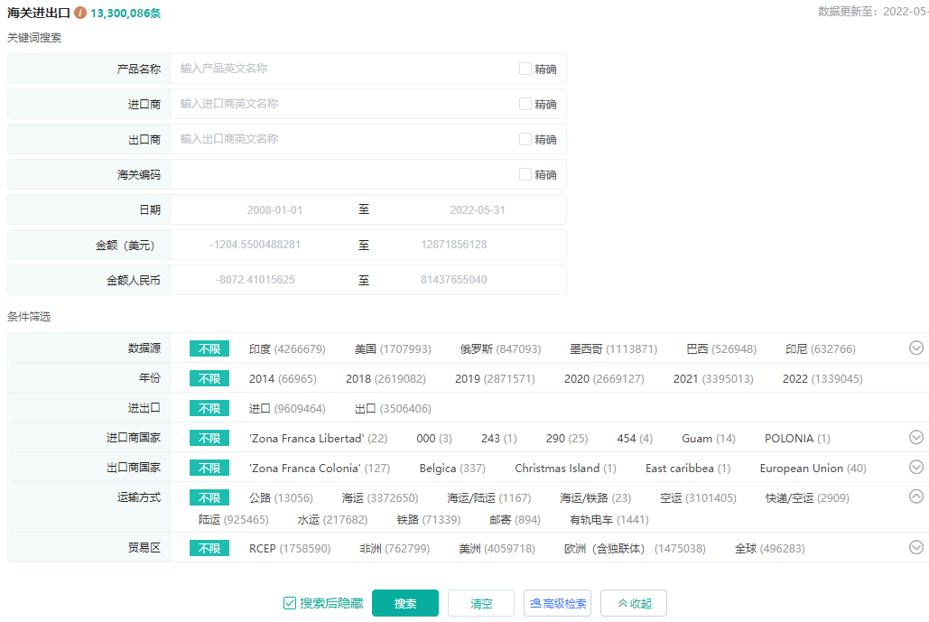Select RCEP trade zone filter

click(289, 549)
